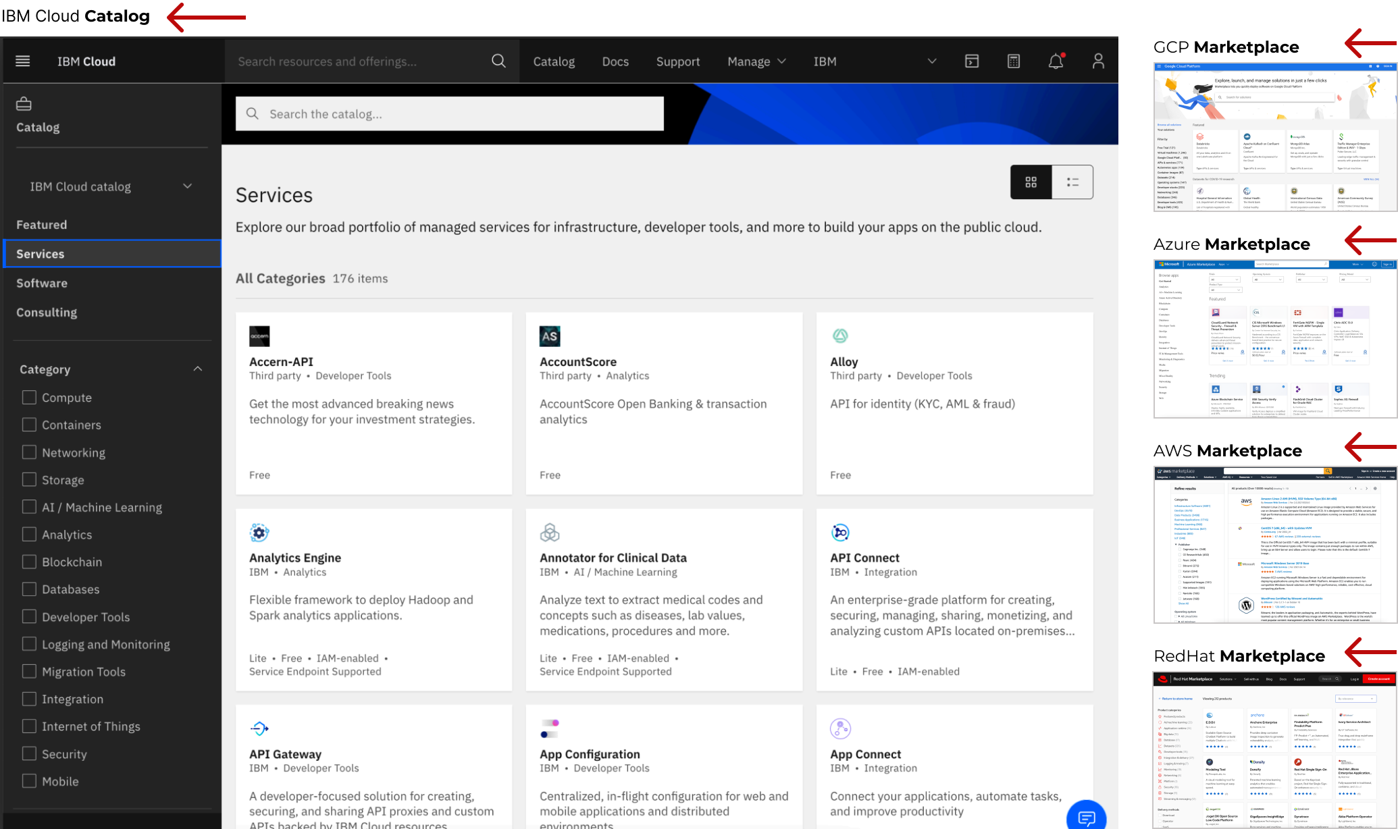This screenshot has width=1398, height=829.
Task: Click the grid view layout icon
Action: (x=1032, y=182)
